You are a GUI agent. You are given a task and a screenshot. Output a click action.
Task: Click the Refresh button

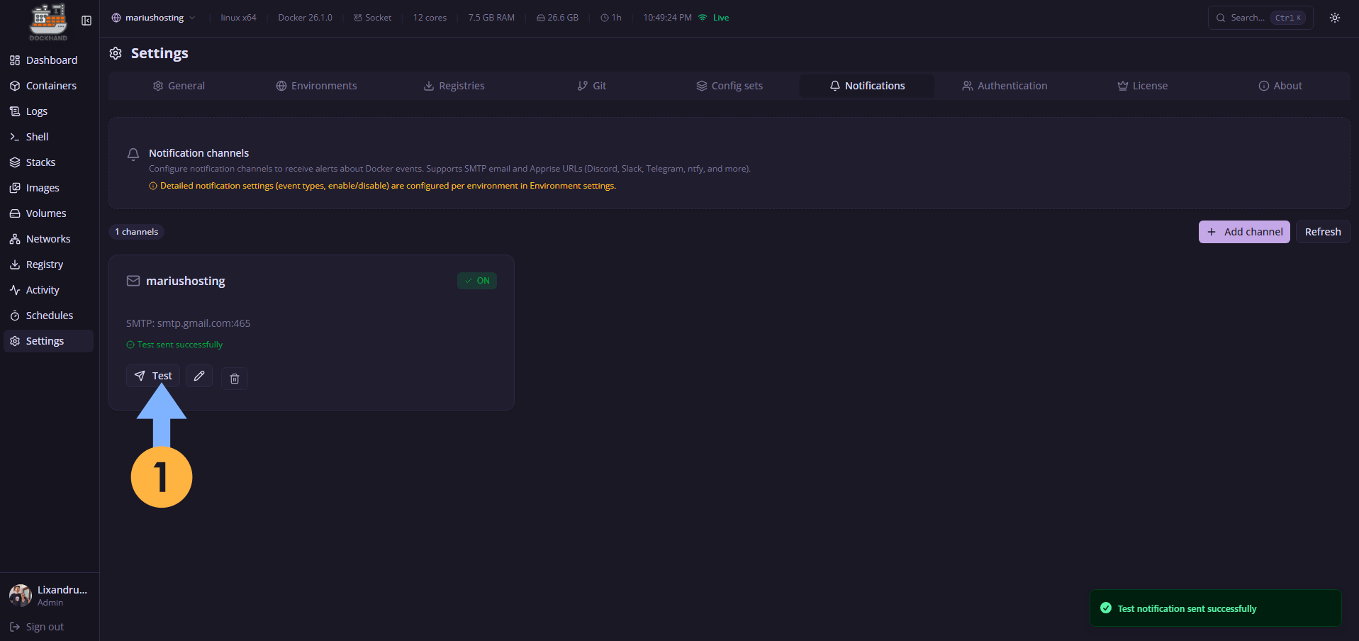(x=1323, y=232)
